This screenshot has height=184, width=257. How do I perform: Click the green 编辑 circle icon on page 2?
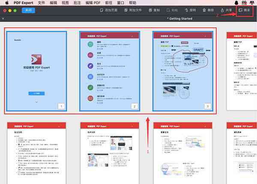[90, 44]
